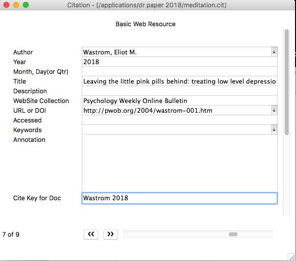Image resolution: width=296 pixels, height=261 pixels.
Task: Minimize the Citation window
Action: (16, 5)
